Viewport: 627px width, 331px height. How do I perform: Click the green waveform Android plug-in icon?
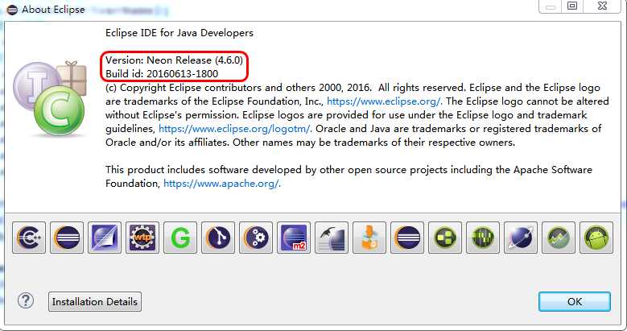pos(483,238)
